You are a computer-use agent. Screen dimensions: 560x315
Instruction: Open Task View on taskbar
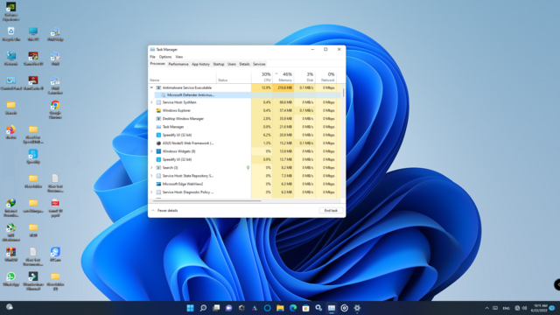tap(216, 308)
